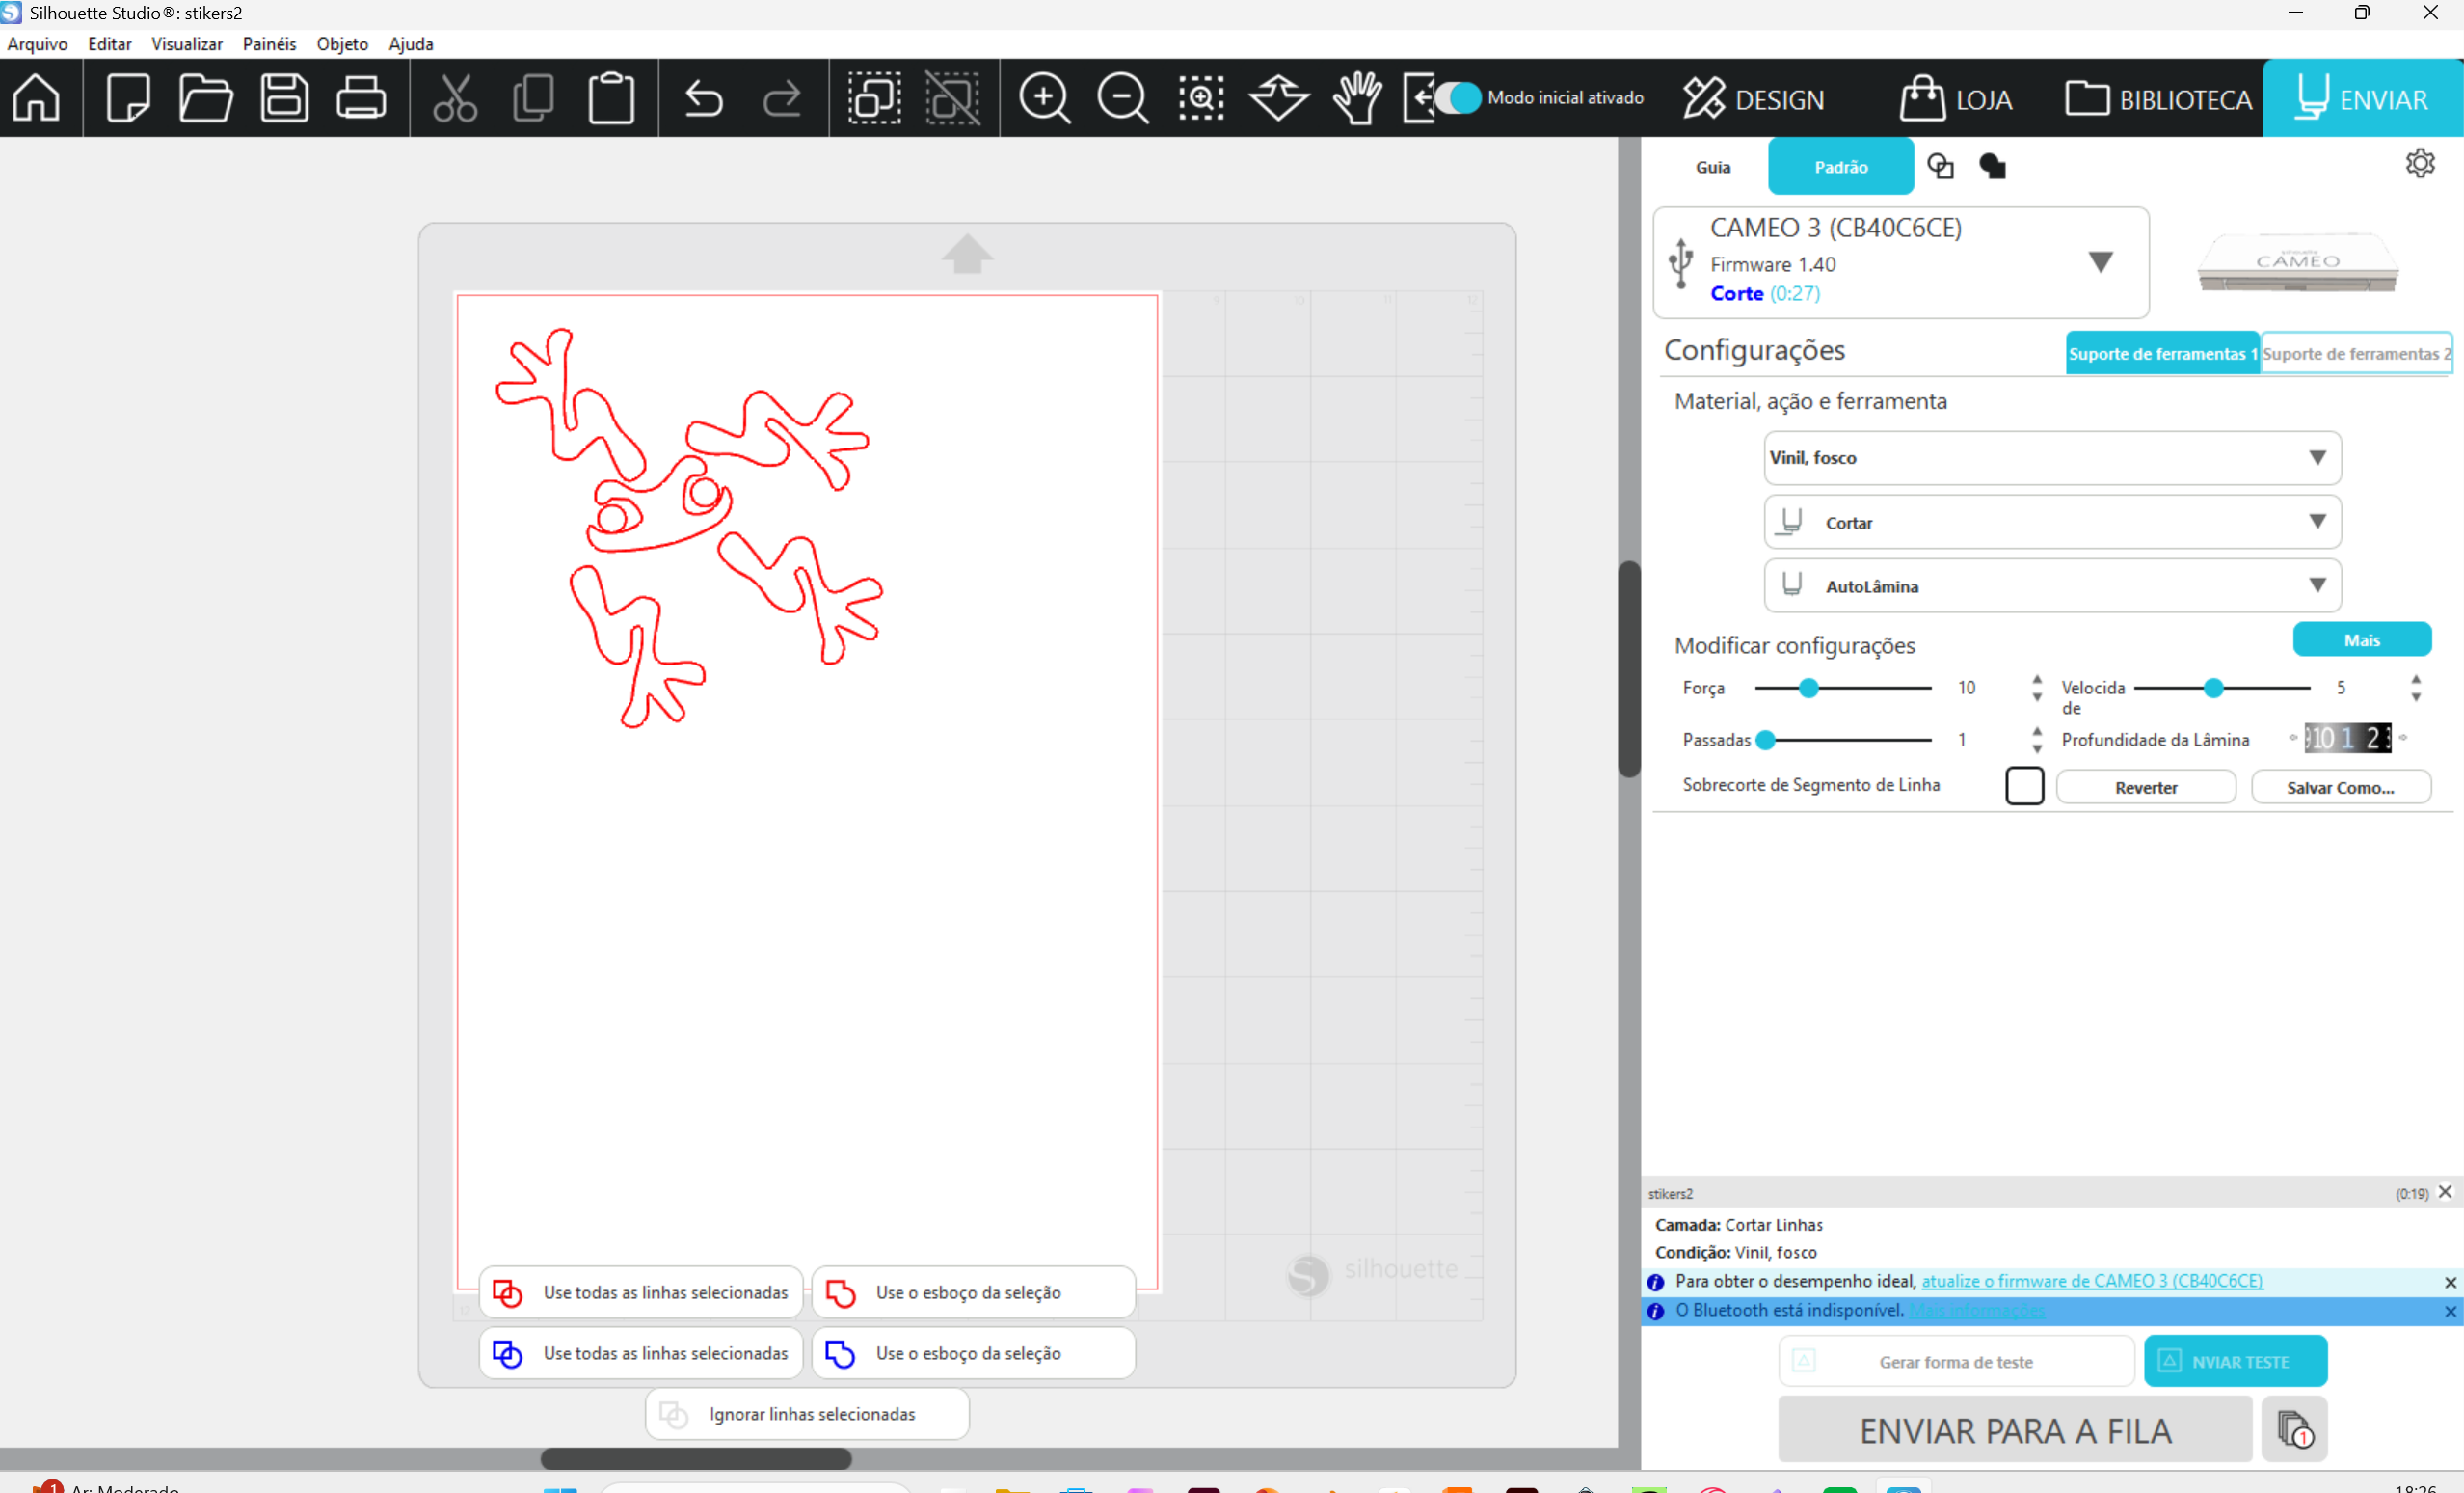Choose the drag-zoom tool
The image size is (2464, 1493).
[x=1279, y=98]
